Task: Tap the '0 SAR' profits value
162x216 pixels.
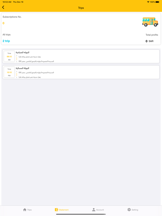Action: [x=149, y=41]
